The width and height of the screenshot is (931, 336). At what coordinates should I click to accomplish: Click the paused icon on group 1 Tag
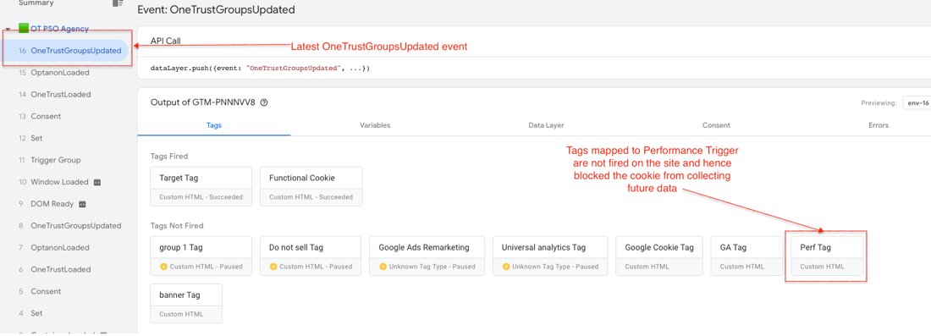pos(163,267)
